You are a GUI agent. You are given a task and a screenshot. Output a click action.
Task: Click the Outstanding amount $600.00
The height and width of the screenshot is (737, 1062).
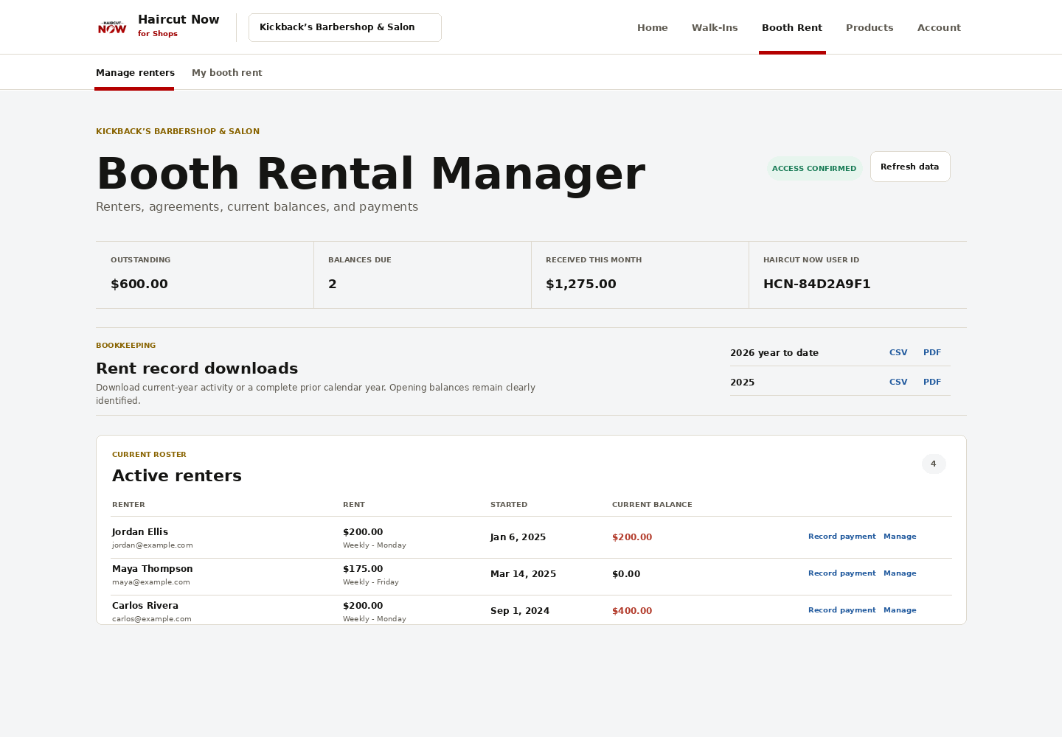(139, 284)
